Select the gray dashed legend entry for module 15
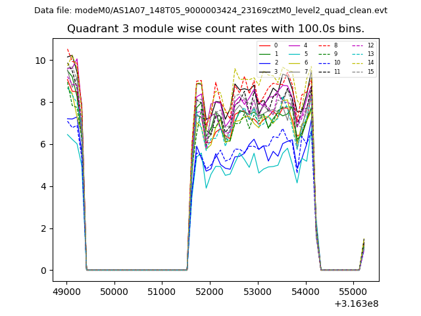This screenshot has height=316, width=421. tap(357, 71)
